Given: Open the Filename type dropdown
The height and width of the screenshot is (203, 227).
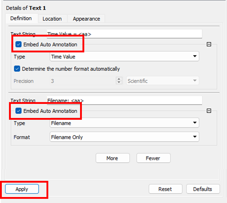Looking at the screenshot, I should click(124, 123).
